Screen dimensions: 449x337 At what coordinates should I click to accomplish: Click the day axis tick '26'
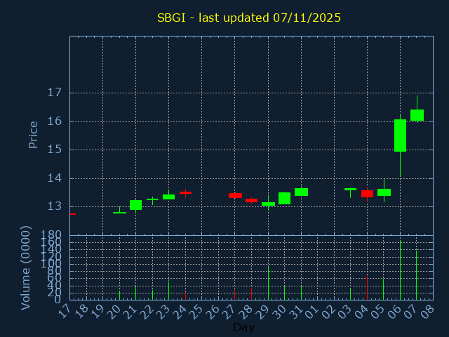tap(213, 311)
